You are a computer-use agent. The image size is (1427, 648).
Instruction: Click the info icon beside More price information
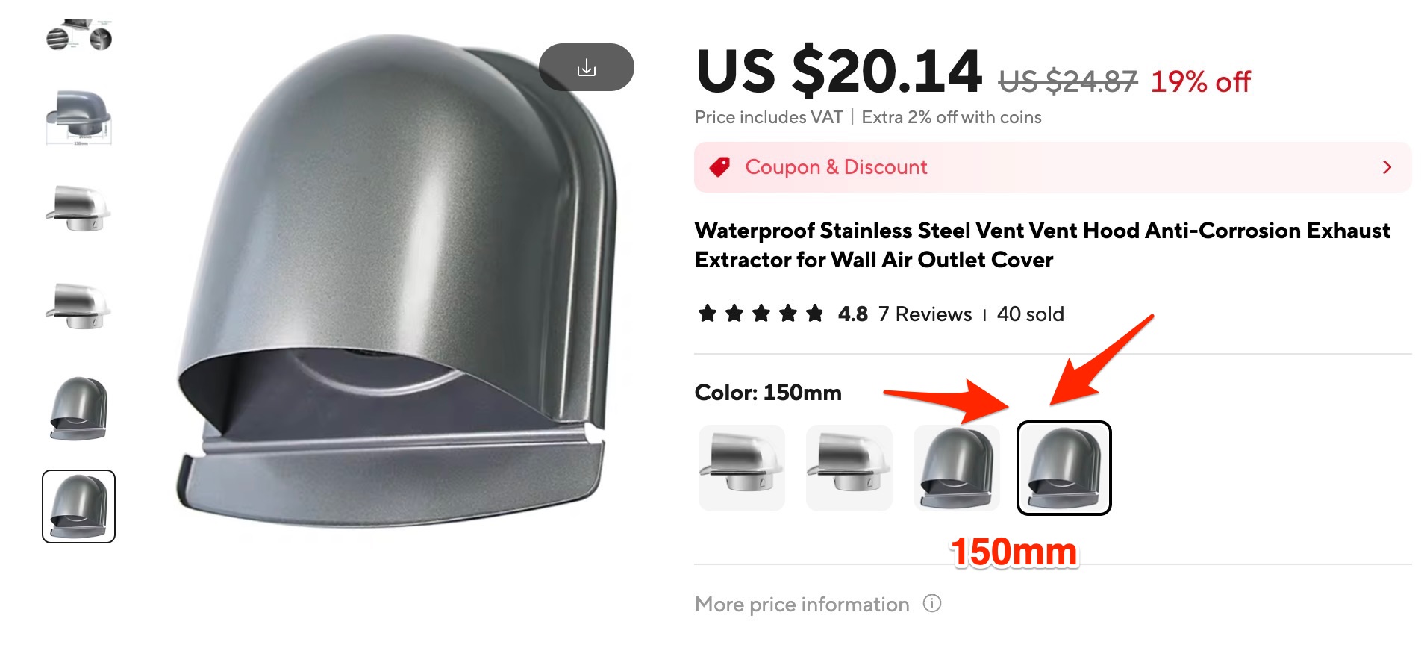[932, 603]
